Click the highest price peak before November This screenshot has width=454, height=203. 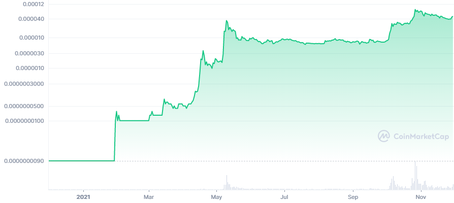pyautogui.click(x=415, y=10)
